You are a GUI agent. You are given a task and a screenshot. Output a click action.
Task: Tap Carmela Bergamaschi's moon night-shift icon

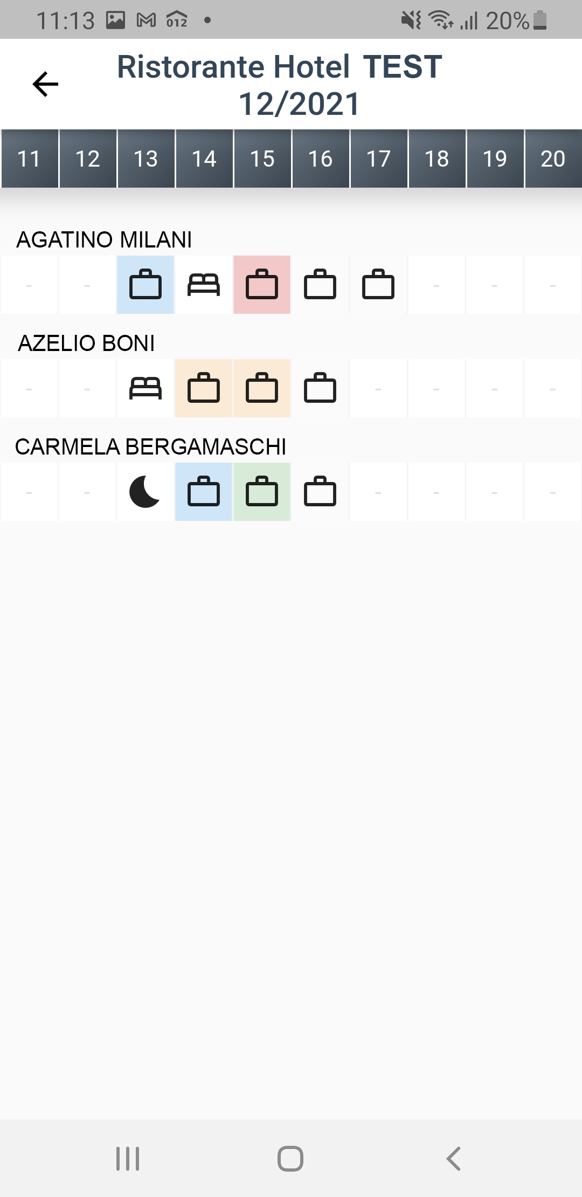(145, 492)
